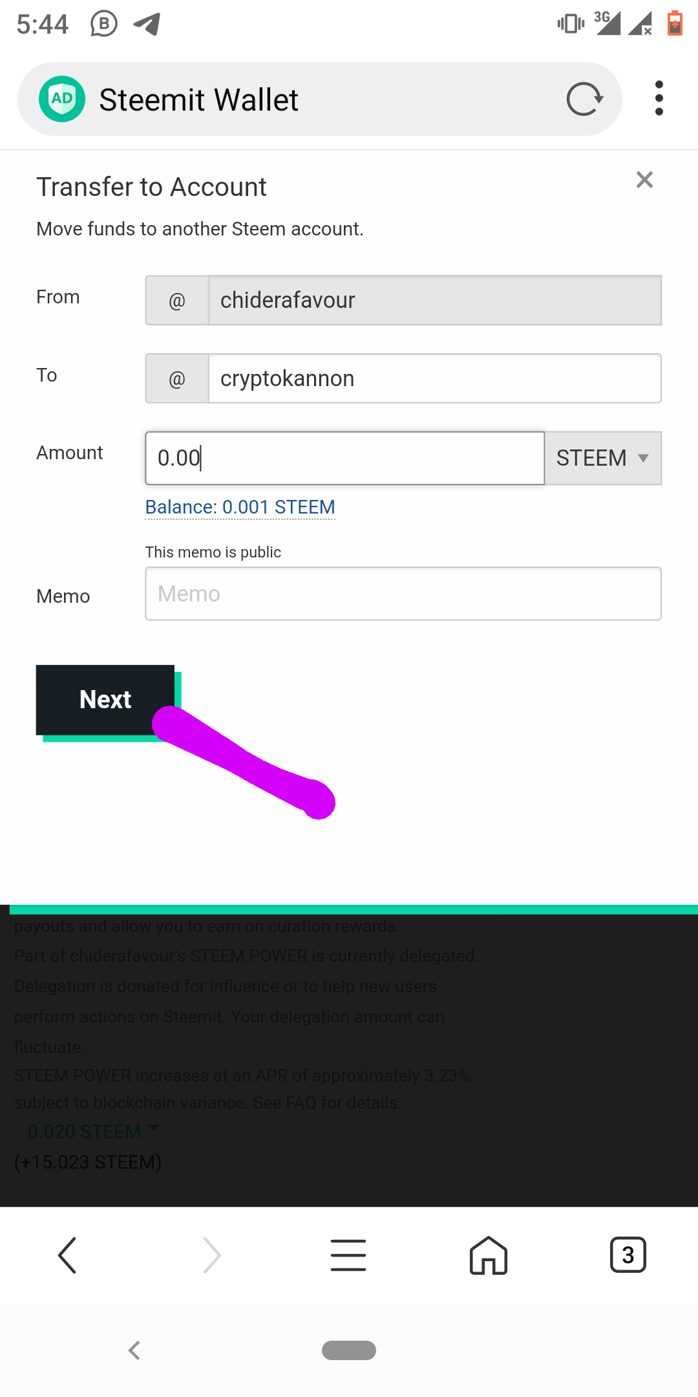Click the Balance: 0.001 STEEM link

pyautogui.click(x=240, y=507)
